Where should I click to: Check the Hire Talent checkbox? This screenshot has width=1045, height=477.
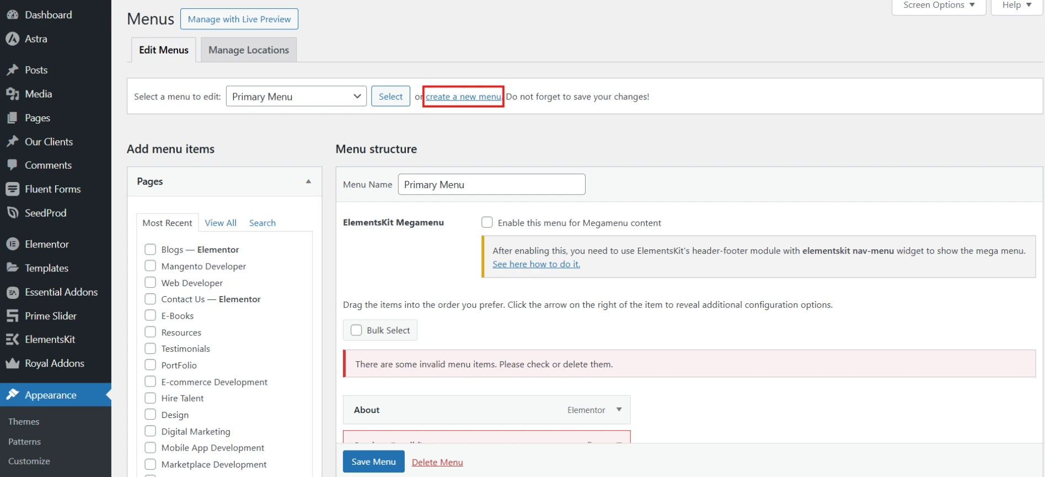click(x=150, y=398)
